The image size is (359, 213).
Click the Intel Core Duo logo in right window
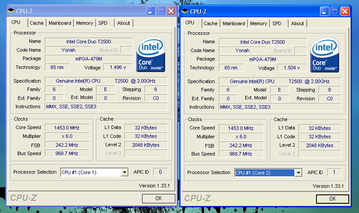click(324, 55)
